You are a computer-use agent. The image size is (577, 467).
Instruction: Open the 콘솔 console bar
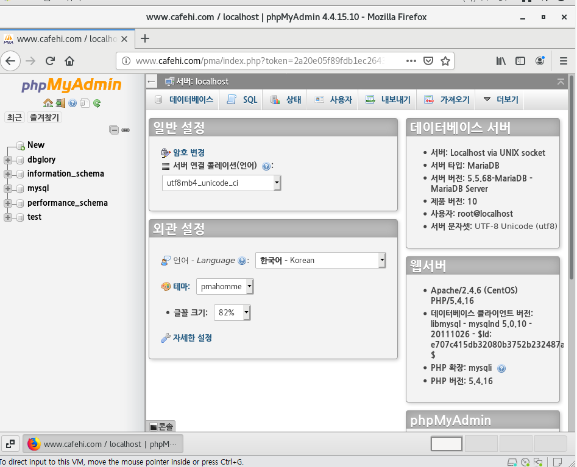[x=161, y=427]
